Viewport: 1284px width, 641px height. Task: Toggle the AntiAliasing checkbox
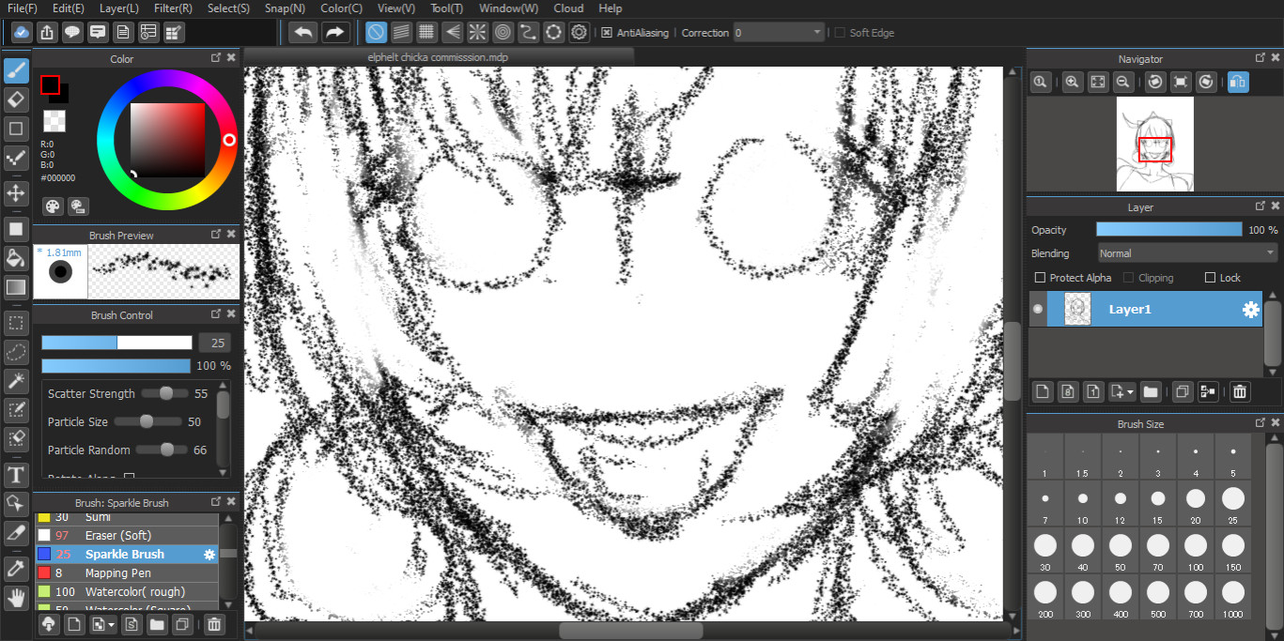(607, 33)
